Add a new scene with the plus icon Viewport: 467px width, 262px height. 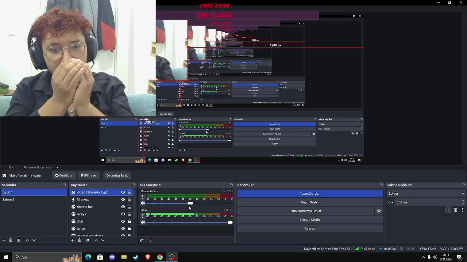coord(4,240)
